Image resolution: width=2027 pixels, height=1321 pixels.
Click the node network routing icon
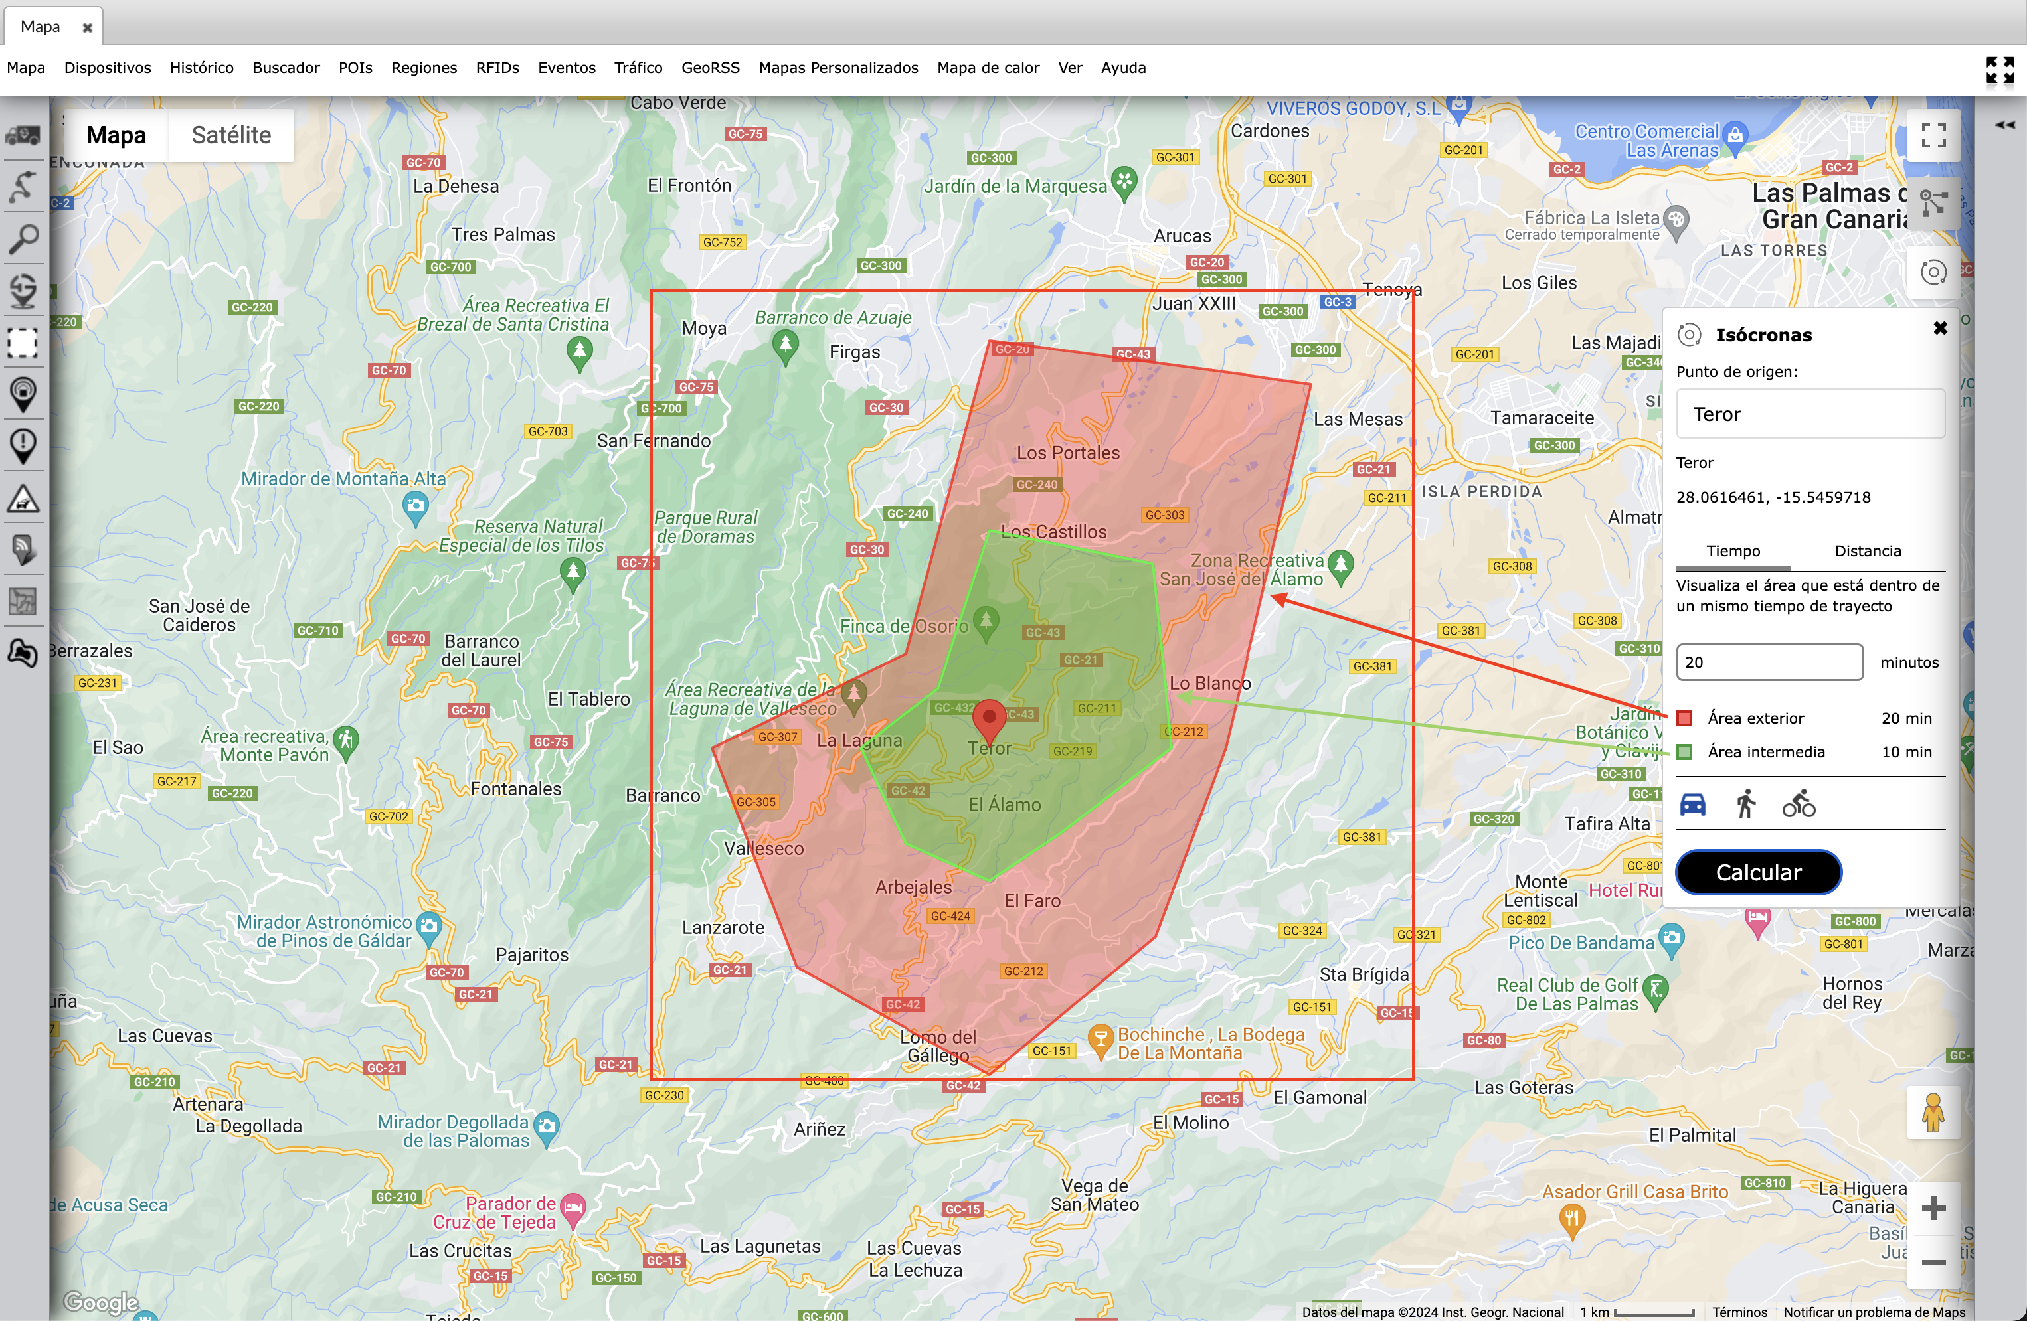coord(1933,203)
